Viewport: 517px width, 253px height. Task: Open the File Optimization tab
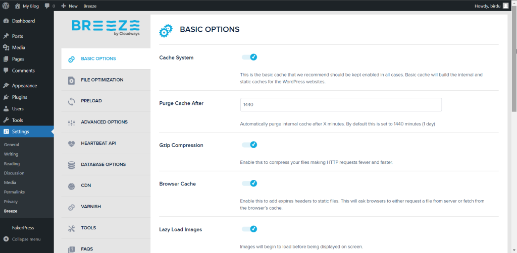tap(106, 80)
